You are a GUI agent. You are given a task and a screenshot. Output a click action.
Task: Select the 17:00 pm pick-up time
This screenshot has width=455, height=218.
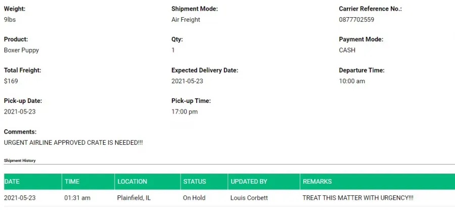[x=185, y=112]
